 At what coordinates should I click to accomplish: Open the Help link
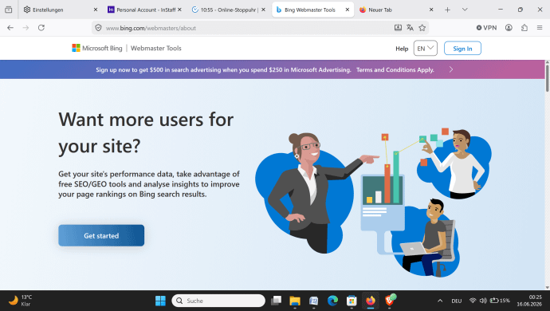point(402,49)
